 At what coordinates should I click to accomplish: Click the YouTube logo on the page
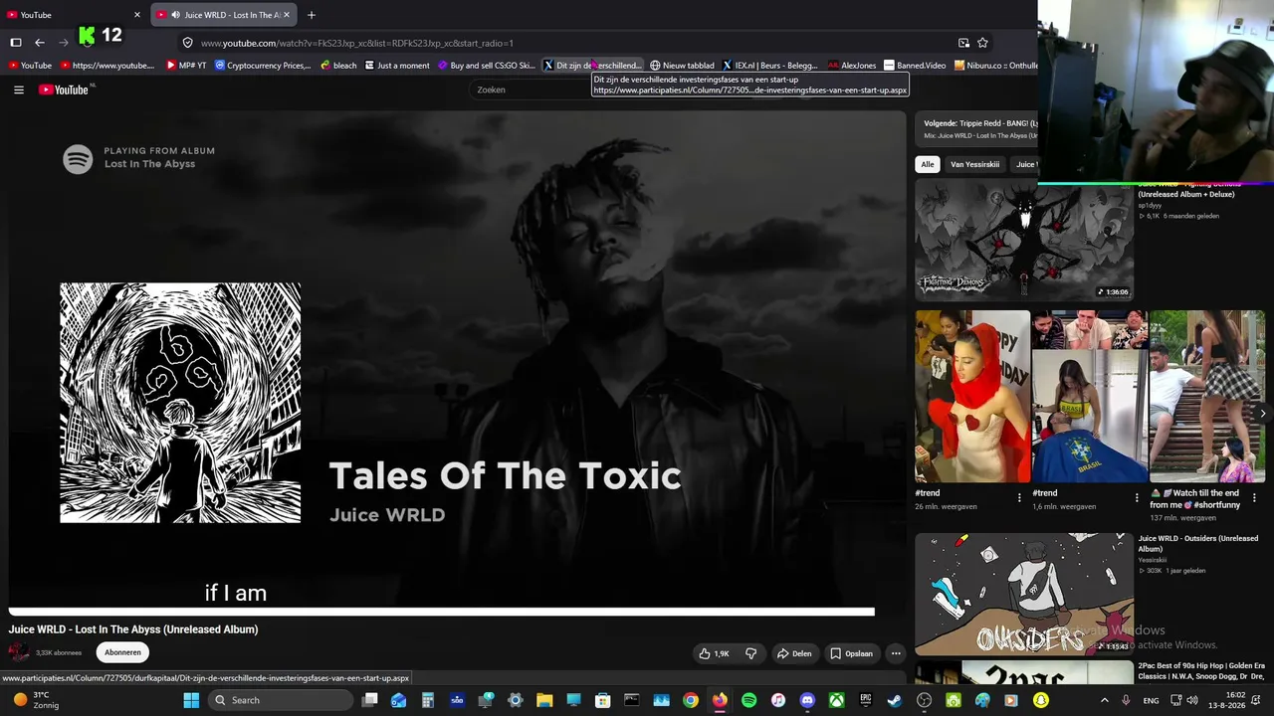pyautogui.click(x=66, y=89)
